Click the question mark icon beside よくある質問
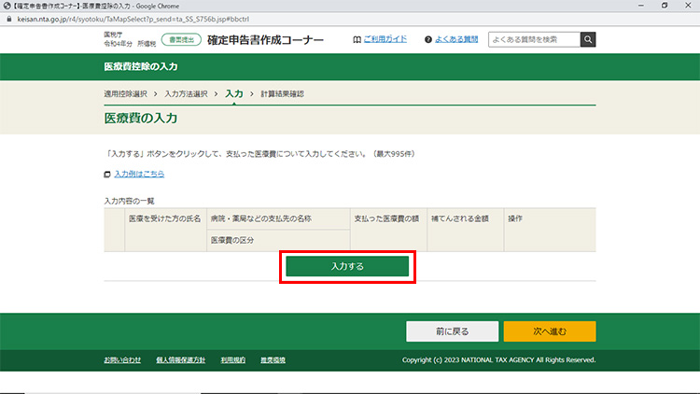Image resolution: width=700 pixels, height=394 pixels. (x=427, y=40)
